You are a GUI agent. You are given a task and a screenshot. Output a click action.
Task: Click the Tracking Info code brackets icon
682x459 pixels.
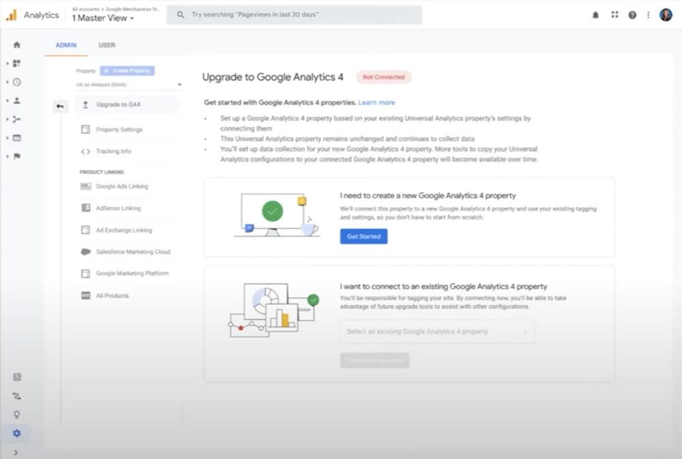[86, 151]
